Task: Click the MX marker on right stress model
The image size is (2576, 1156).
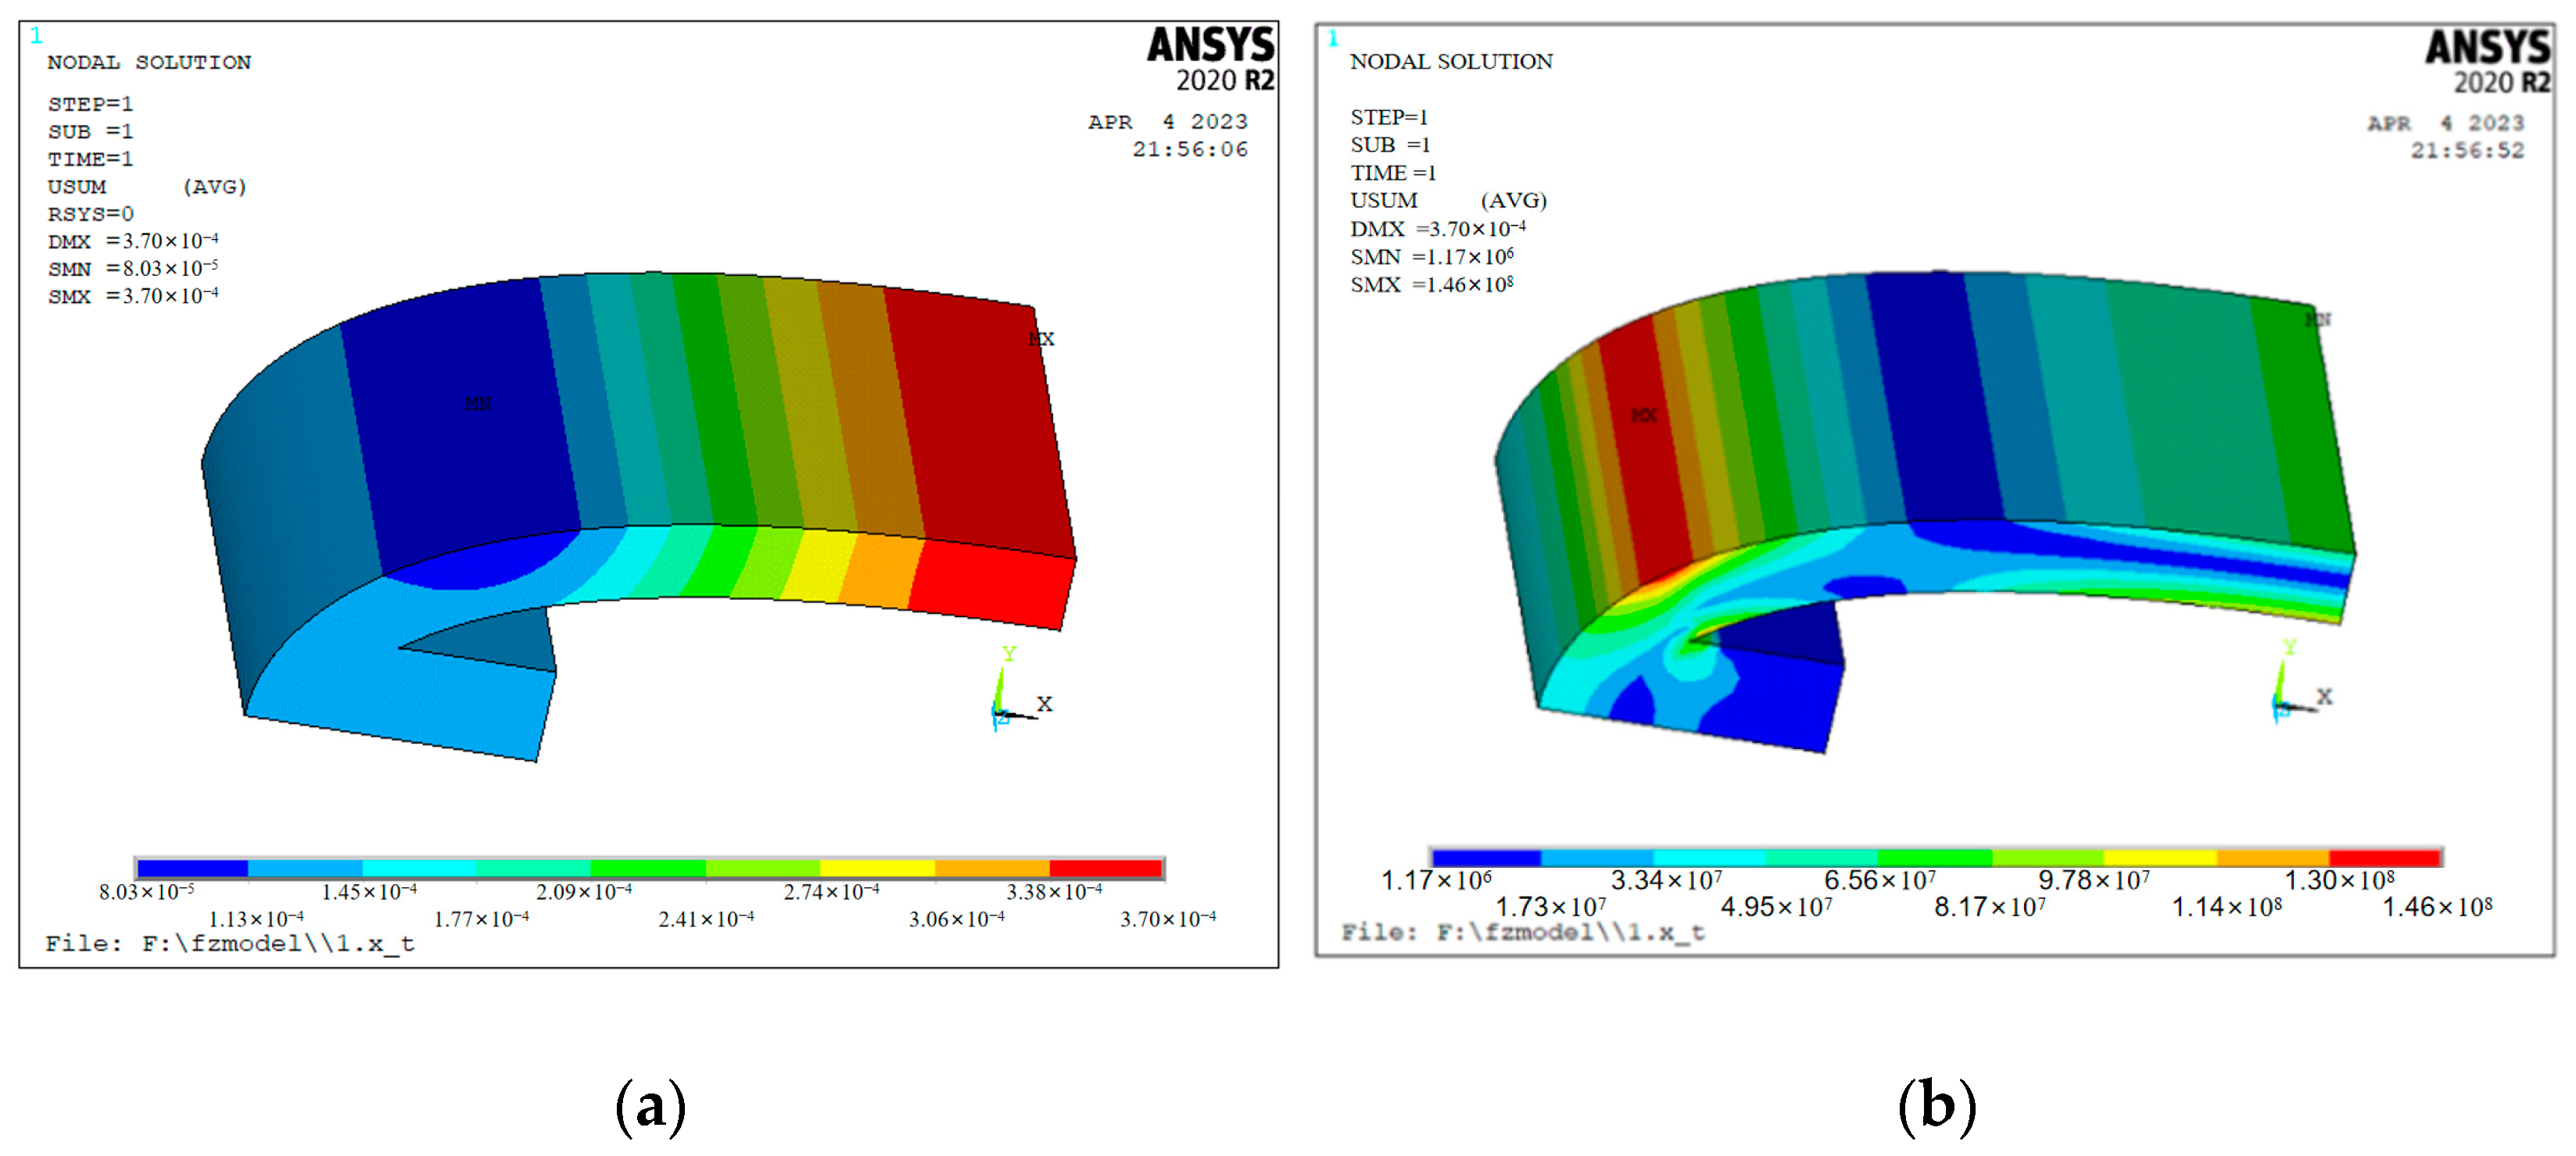Action: (x=1644, y=415)
